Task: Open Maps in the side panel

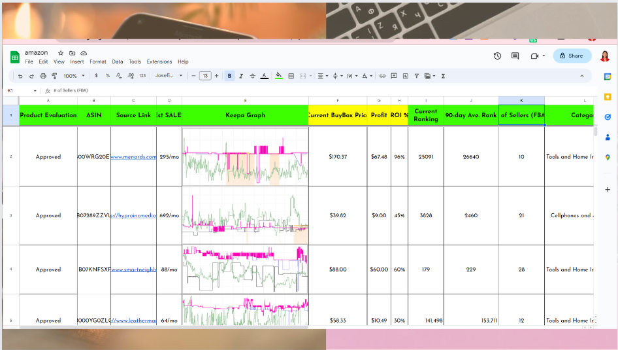Action: 608,158
